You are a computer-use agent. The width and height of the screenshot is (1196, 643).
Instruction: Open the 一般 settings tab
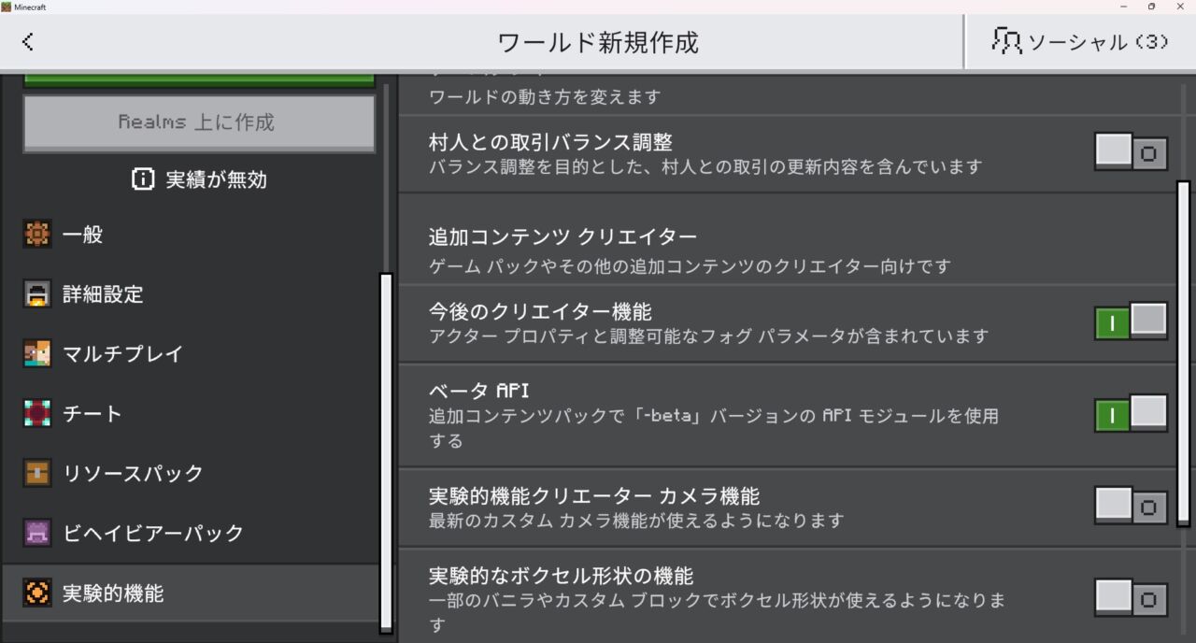point(191,235)
